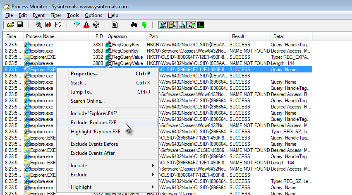This screenshot has width=352, height=195.
Task: Click registry icon beside RegOpenKey operation
Action: click(x=109, y=51)
